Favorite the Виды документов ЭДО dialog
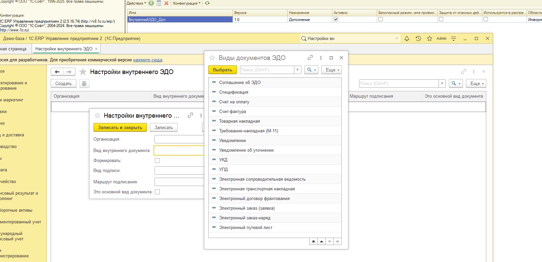Viewport: 542px width, 262px height. [x=212, y=58]
